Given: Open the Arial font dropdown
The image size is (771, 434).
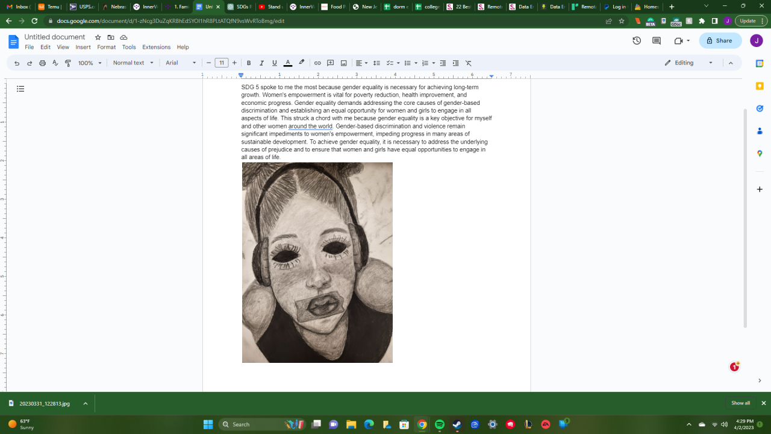Looking at the screenshot, I should (181, 63).
